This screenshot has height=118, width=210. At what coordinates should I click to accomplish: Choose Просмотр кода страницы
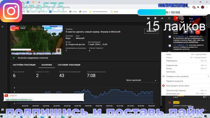tap(185, 90)
